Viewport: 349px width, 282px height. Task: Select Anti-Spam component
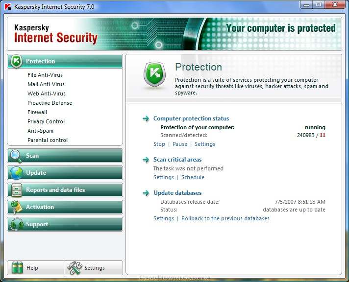(40, 131)
